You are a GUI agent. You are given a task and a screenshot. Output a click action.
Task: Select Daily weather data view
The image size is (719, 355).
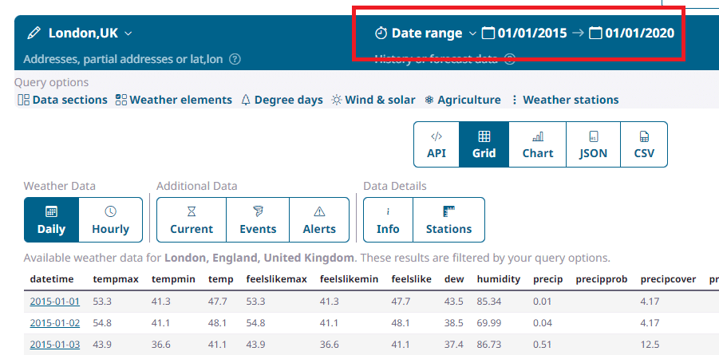51,219
